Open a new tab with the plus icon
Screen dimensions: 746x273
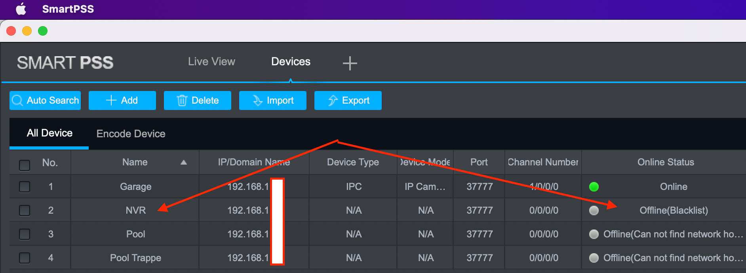(350, 63)
